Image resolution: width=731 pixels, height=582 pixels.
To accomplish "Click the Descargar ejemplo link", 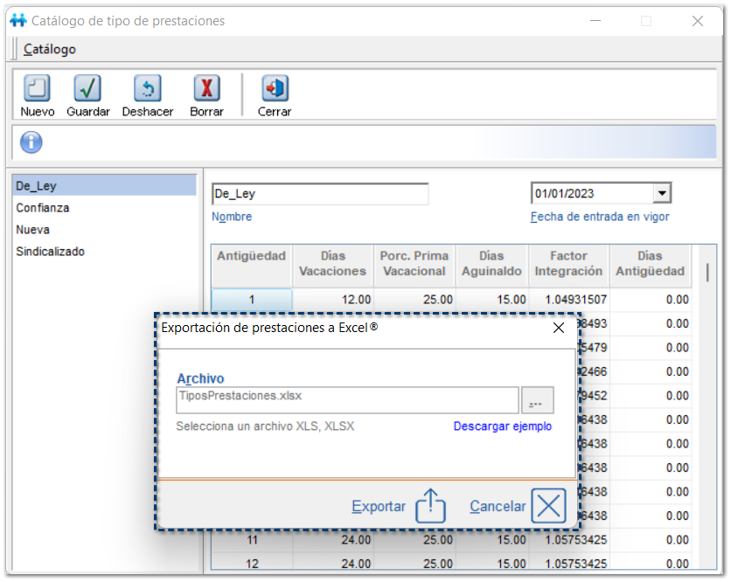I will tap(502, 426).
